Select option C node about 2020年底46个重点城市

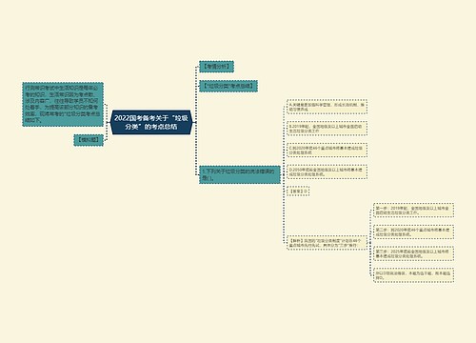(x=327, y=150)
